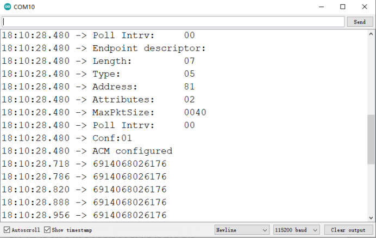Click the Arduino logo in the title bar
This screenshot has width=376, height=238.
7,7
